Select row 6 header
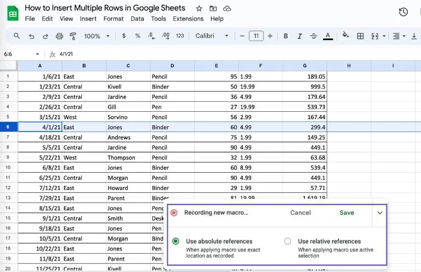This screenshot has width=421, height=272. [x=9, y=127]
